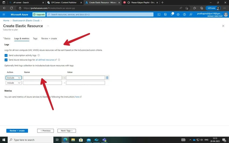Open the Directories and subscriptions filter icon
The image size is (229, 143).
click(165, 15)
